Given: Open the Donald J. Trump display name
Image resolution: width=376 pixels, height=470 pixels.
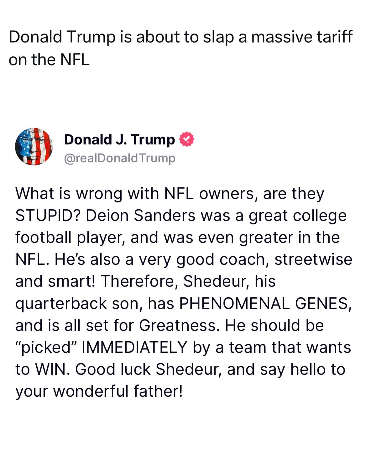Looking at the screenshot, I should tap(119, 139).
